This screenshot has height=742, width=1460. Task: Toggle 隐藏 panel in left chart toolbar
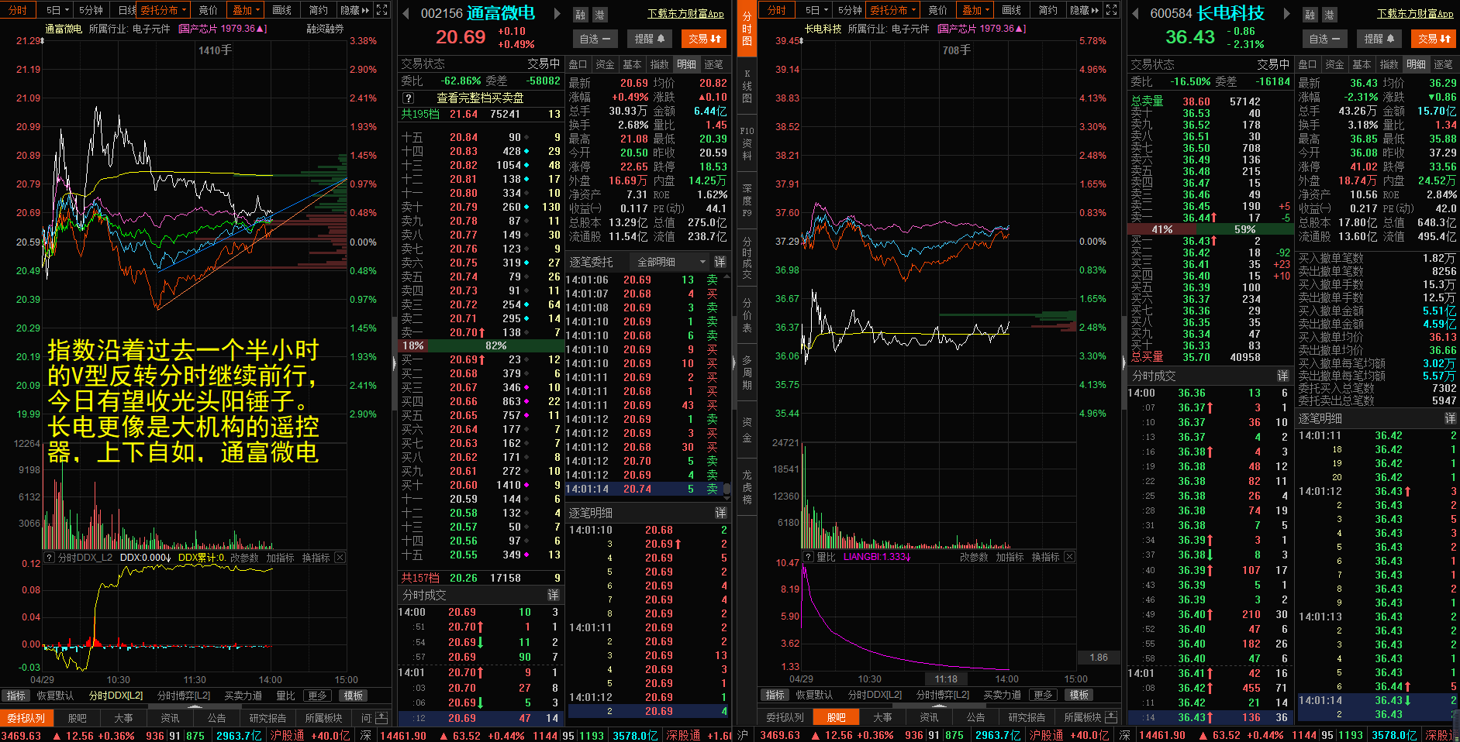pos(354,10)
